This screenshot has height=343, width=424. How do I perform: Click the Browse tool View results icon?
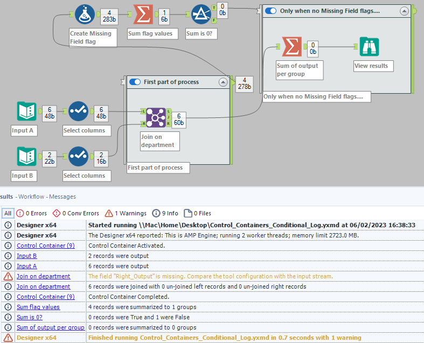click(x=369, y=47)
